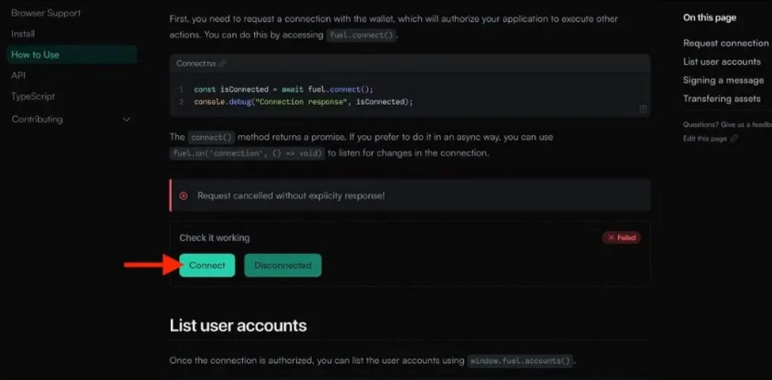The width and height of the screenshot is (772, 380).
Task: Jump to the Request connection section
Action: 726,44
